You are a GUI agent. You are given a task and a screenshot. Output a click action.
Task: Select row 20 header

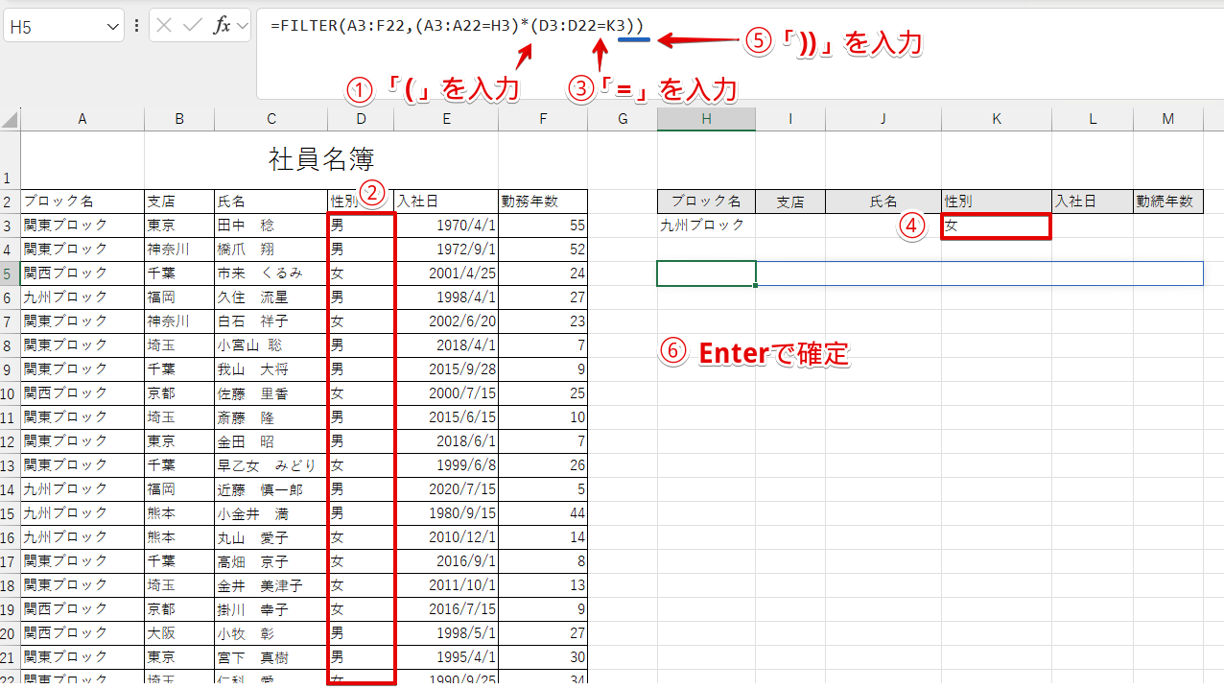pos(10,633)
